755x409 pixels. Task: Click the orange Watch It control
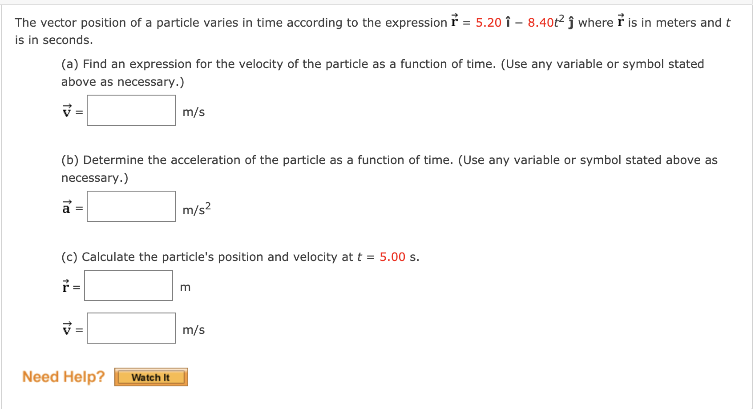click(150, 377)
